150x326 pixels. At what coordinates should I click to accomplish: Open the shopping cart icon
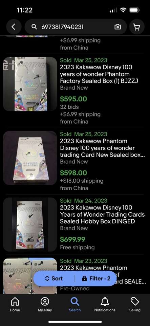[x=137, y=27]
